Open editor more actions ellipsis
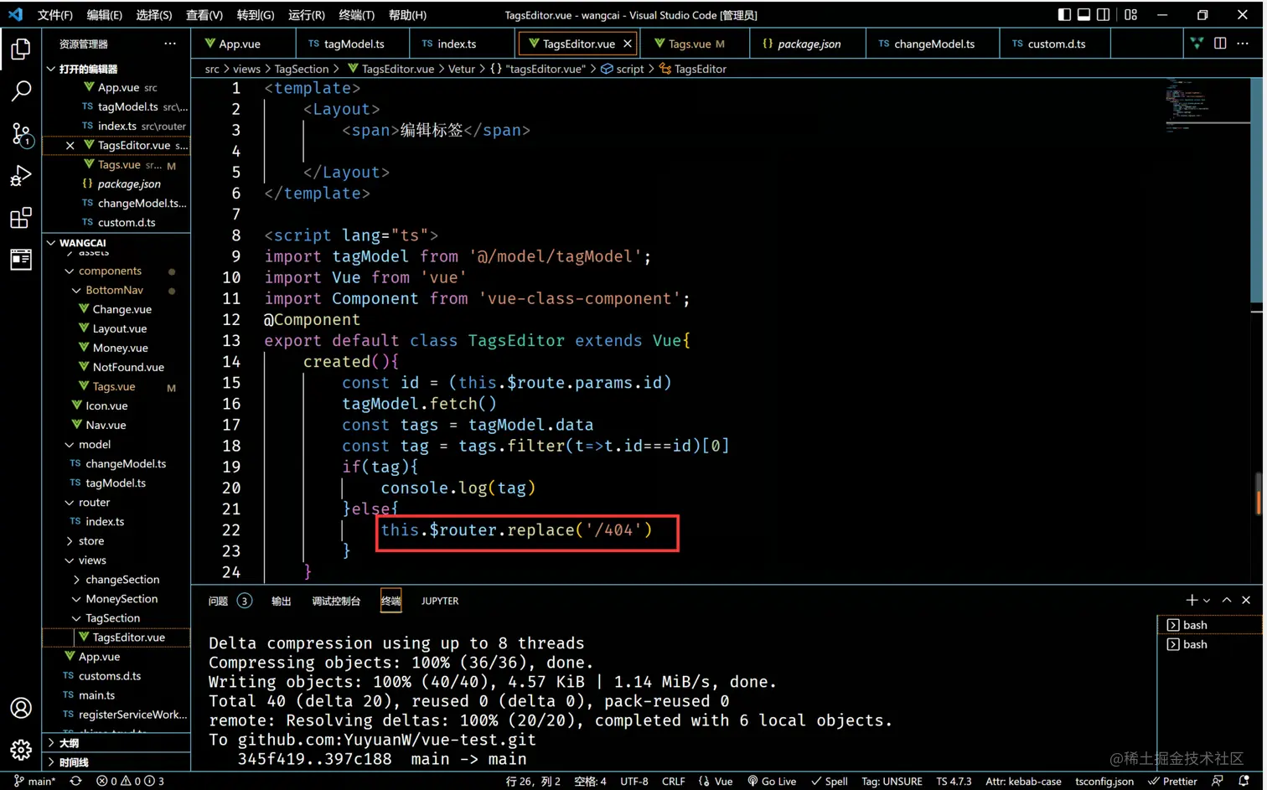 point(1243,44)
